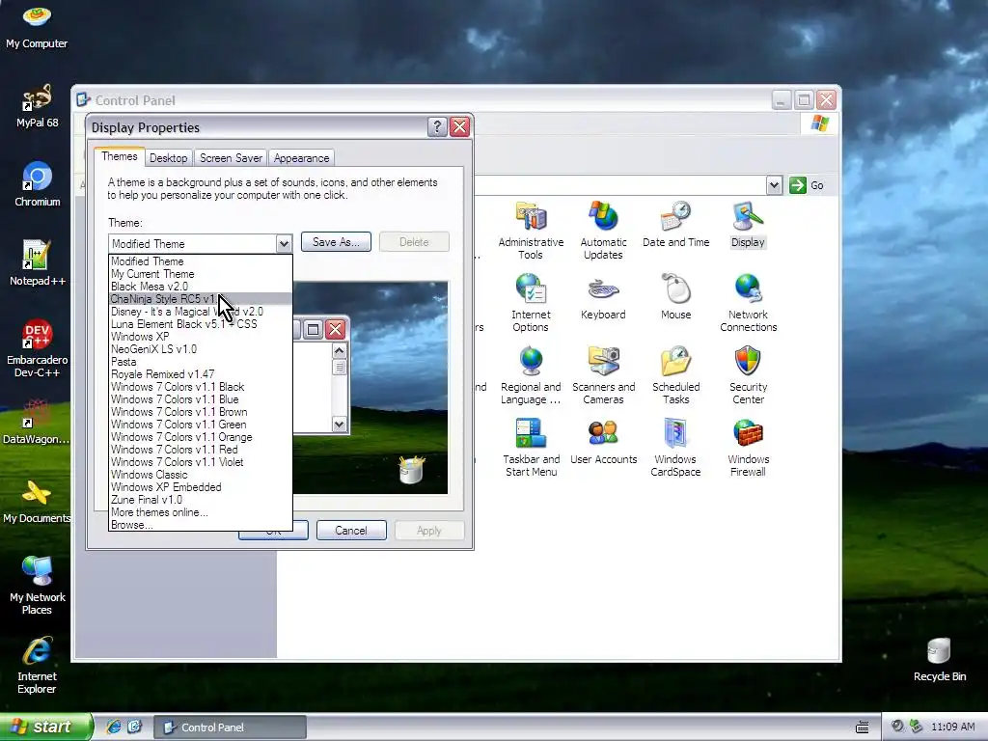Viewport: 988px width, 741px height.
Task: Switch to the Themes tab
Action: pos(119,157)
